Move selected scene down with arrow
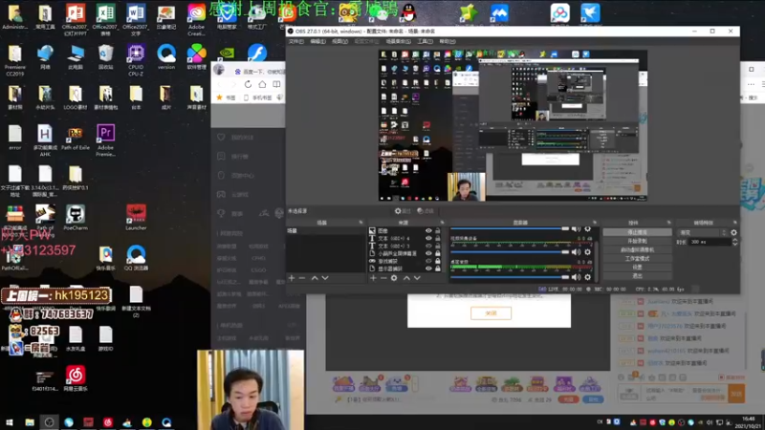 click(x=325, y=278)
